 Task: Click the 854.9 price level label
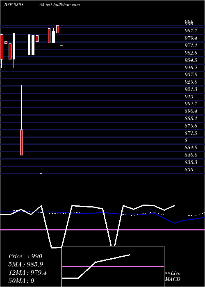[191, 148]
